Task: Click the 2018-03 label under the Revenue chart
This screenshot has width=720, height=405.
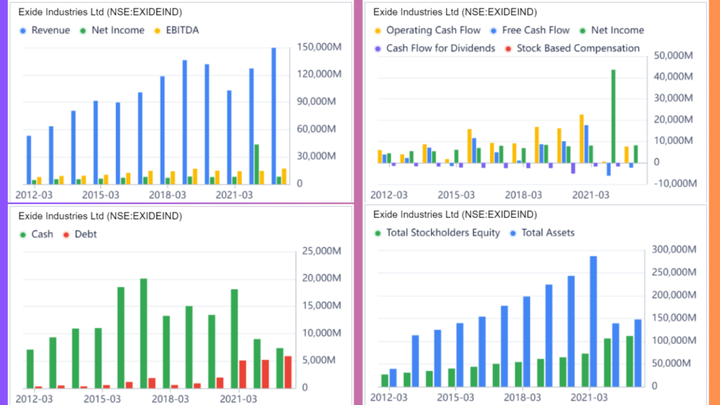Action: point(167,195)
